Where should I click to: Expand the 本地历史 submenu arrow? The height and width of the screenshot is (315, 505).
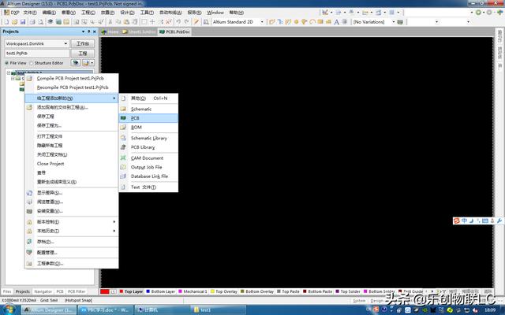click(x=114, y=231)
